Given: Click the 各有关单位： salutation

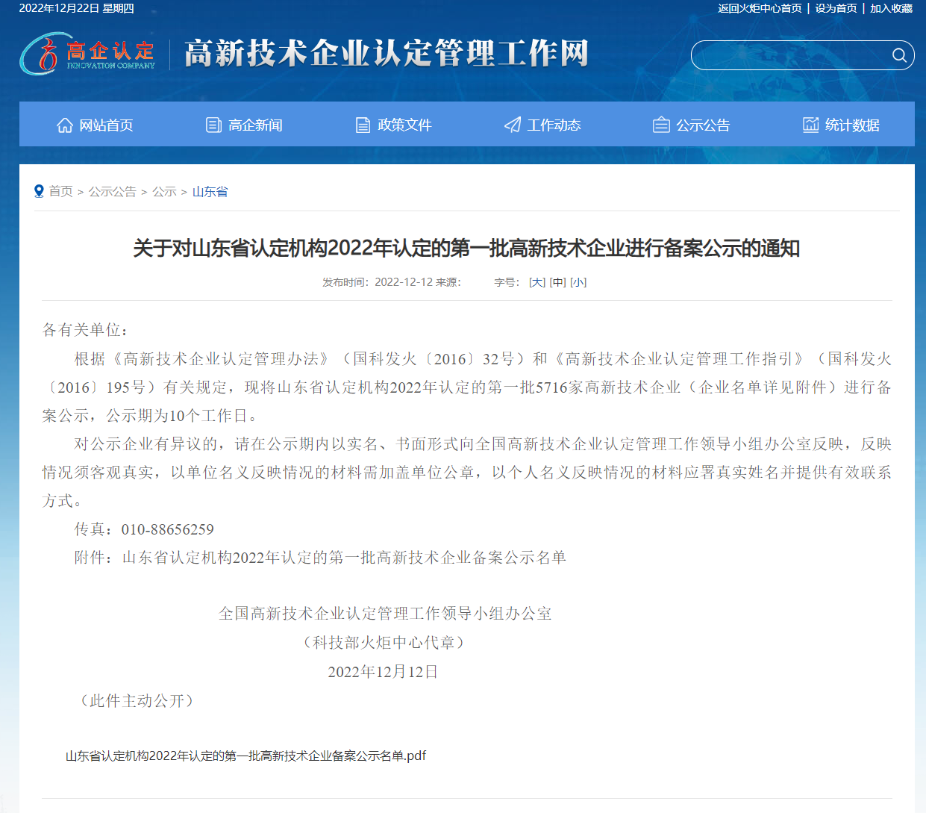Looking at the screenshot, I should coord(86,330).
